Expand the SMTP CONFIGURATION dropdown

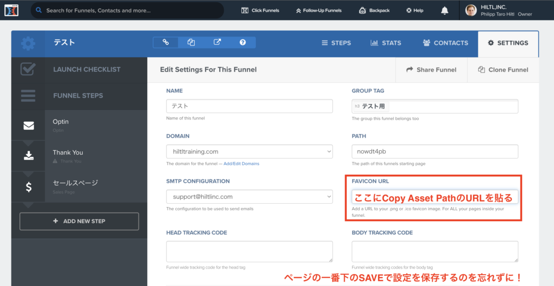[249, 197]
